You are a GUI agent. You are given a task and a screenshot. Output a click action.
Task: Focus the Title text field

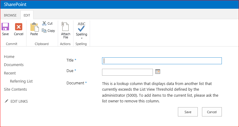[162, 61]
